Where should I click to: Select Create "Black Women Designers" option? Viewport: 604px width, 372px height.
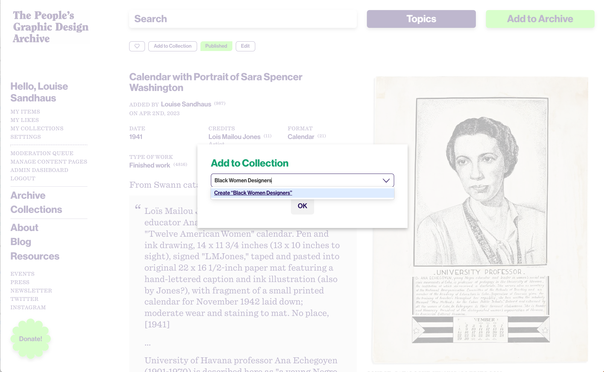(253, 193)
